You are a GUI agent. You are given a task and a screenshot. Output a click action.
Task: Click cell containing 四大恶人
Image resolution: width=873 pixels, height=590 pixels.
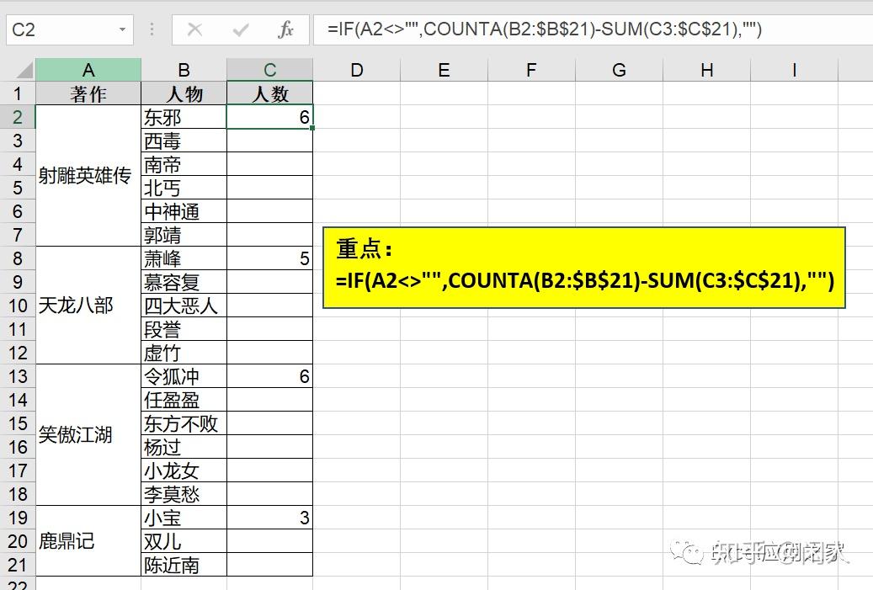tap(184, 306)
